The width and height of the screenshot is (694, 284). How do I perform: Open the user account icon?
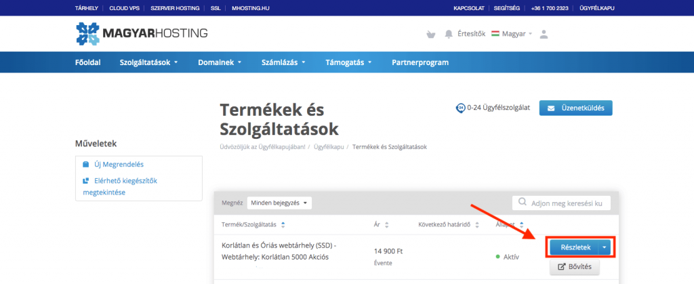click(x=544, y=34)
